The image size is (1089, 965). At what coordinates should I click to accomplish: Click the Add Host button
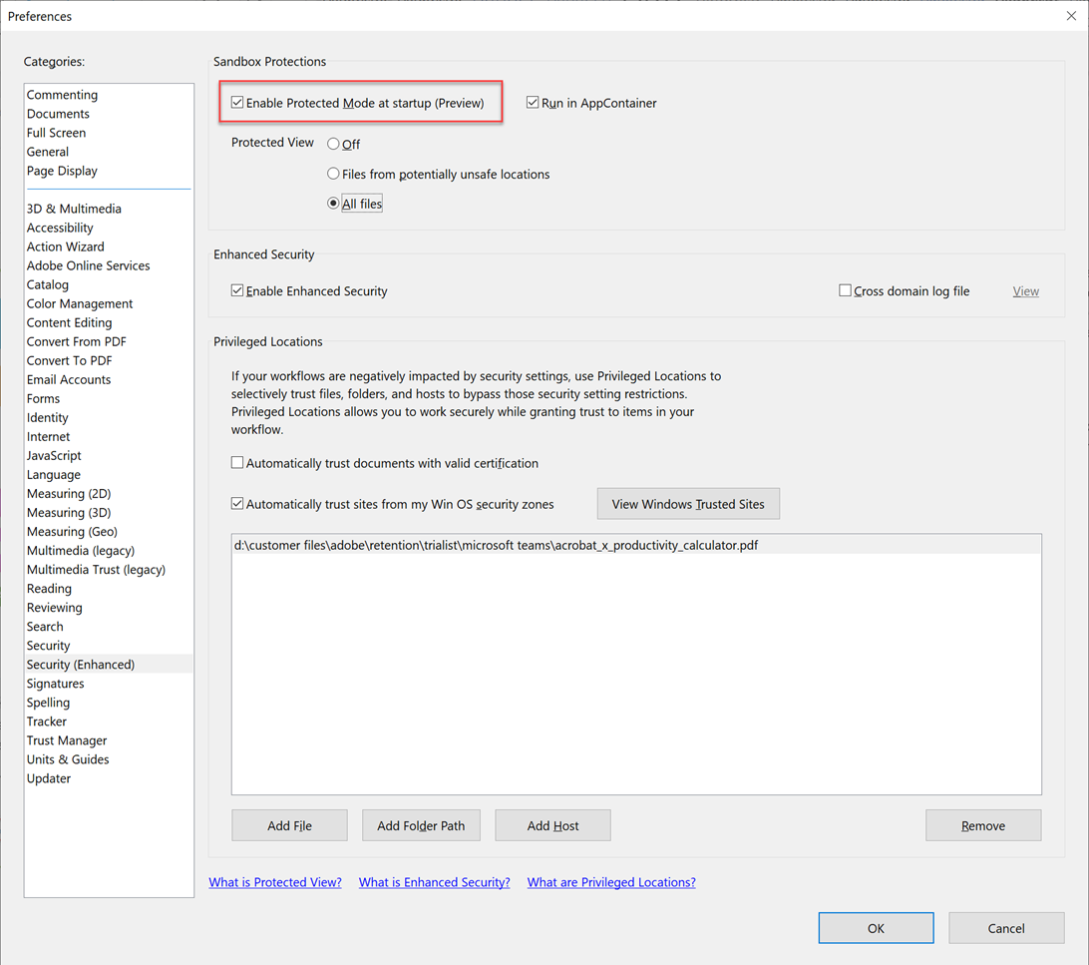click(552, 825)
